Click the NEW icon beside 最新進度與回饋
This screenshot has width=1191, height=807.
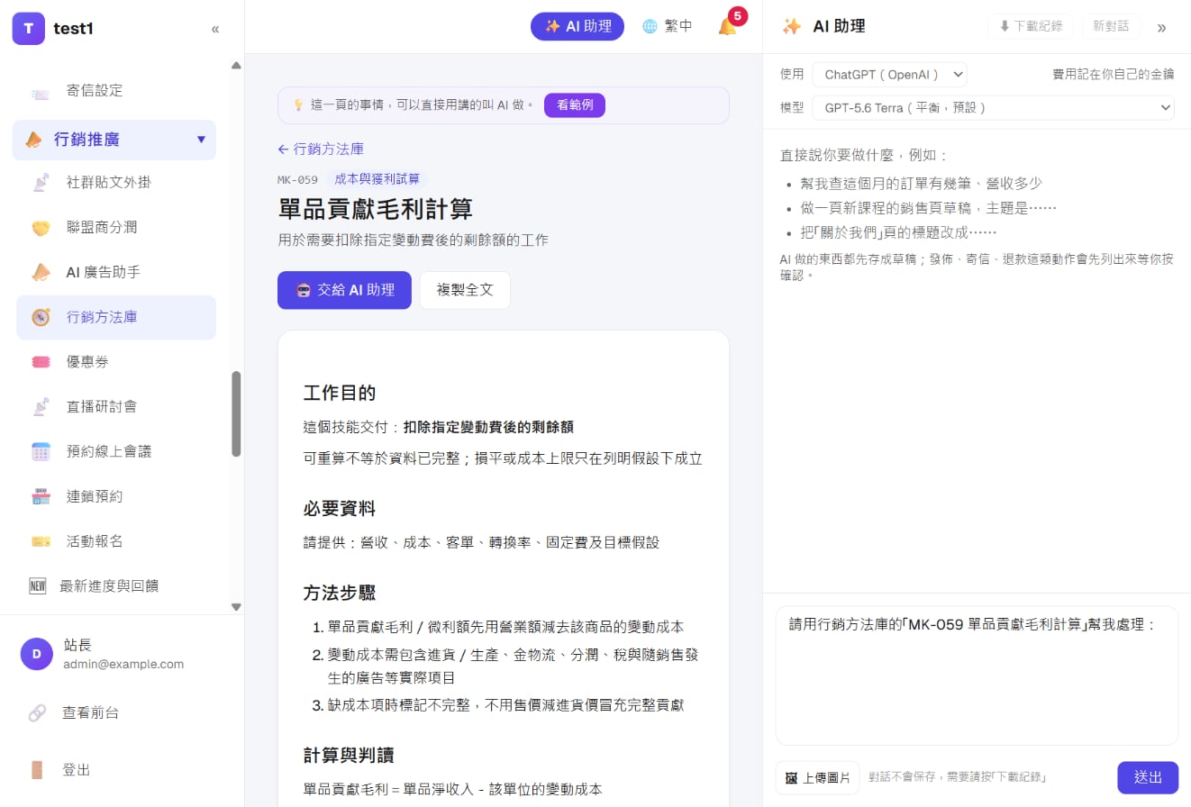tap(38, 586)
